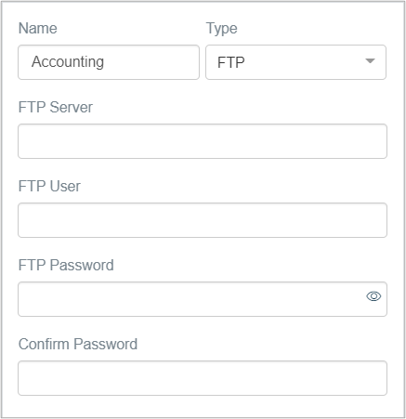Click the Name field label
Image resolution: width=406 pixels, height=419 pixels.
coord(38,29)
